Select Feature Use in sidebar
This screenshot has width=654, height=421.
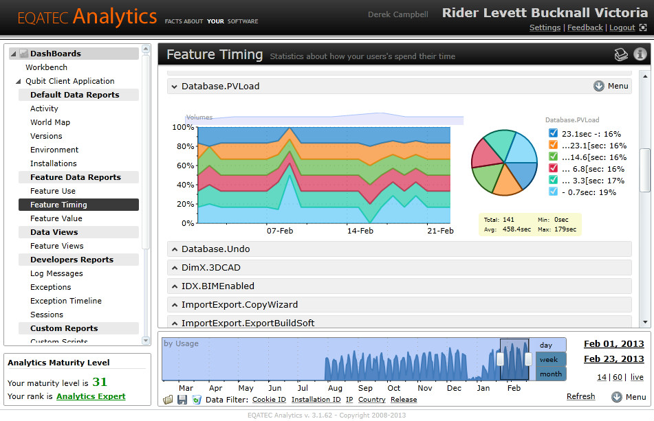[x=53, y=191]
